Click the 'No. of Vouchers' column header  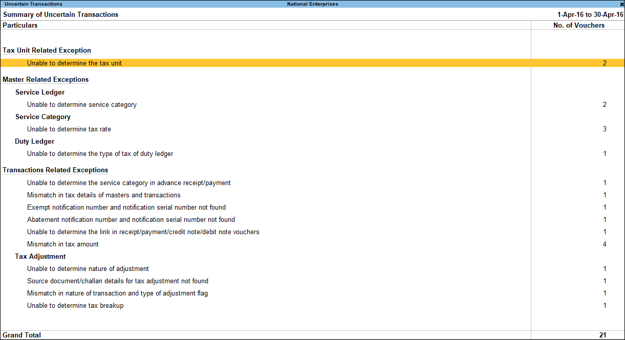[x=579, y=26]
